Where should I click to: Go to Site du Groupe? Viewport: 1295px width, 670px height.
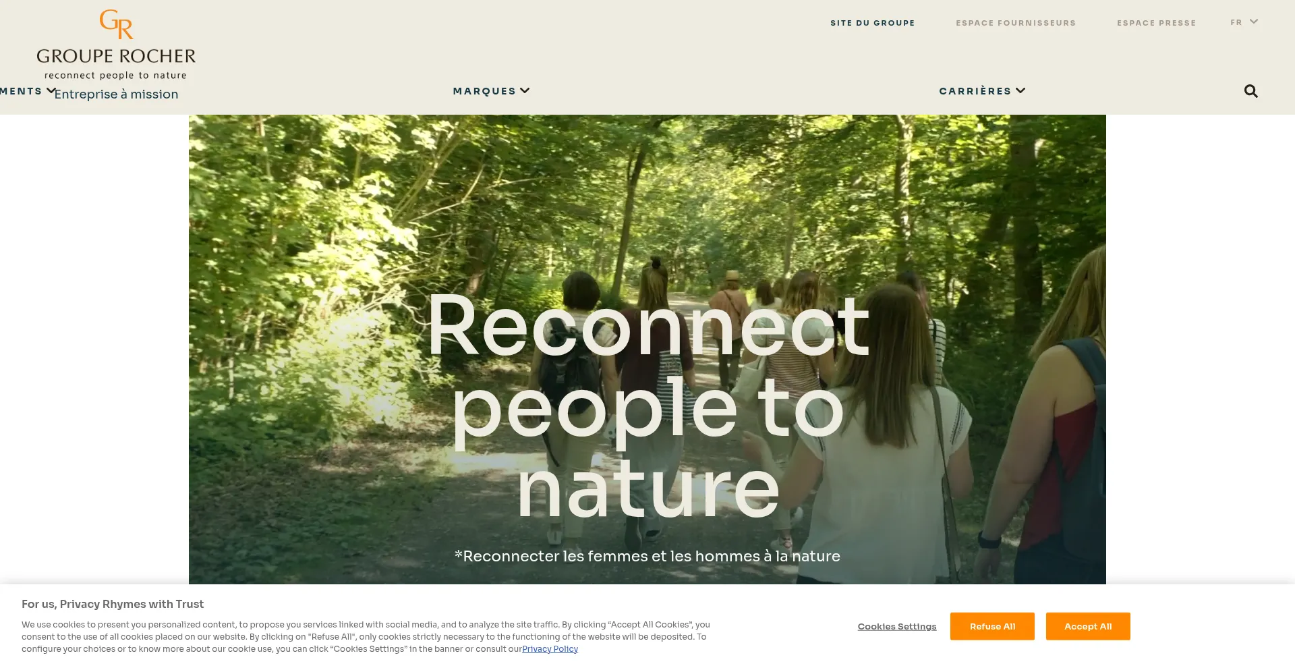[x=873, y=23]
